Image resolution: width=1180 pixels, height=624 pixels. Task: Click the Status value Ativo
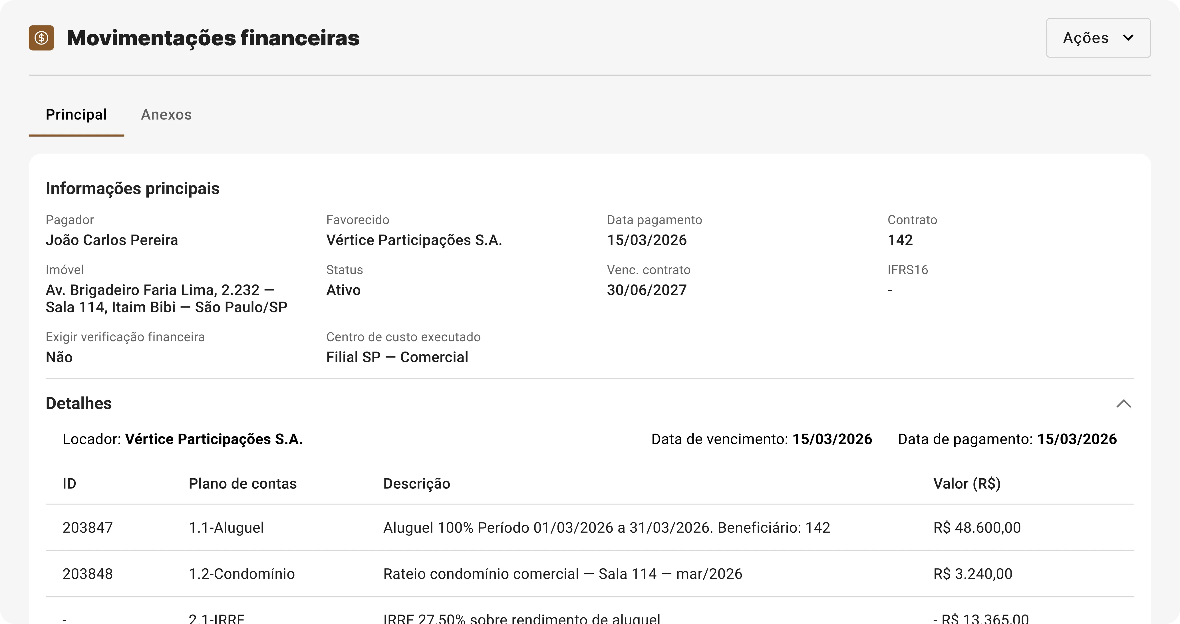(343, 290)
